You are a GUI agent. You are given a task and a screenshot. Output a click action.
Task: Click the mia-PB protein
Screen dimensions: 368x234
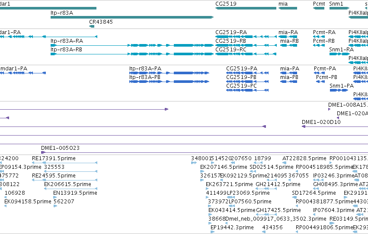(289, 82)
